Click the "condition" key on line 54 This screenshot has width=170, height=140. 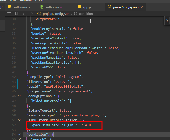click(37, 134)
